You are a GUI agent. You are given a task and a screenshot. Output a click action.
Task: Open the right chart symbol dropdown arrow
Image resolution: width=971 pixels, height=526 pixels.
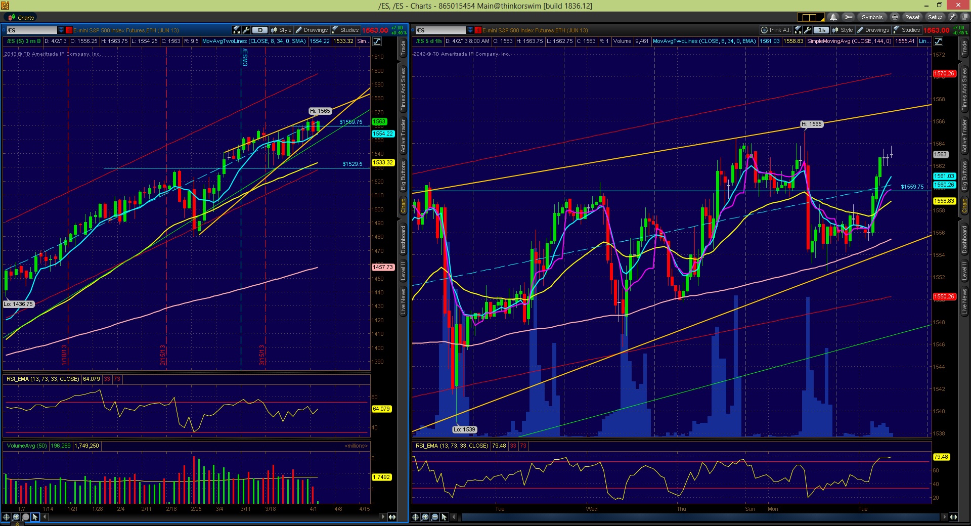point(470,30)
